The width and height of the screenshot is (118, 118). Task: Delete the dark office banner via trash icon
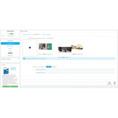pos(70,57)
